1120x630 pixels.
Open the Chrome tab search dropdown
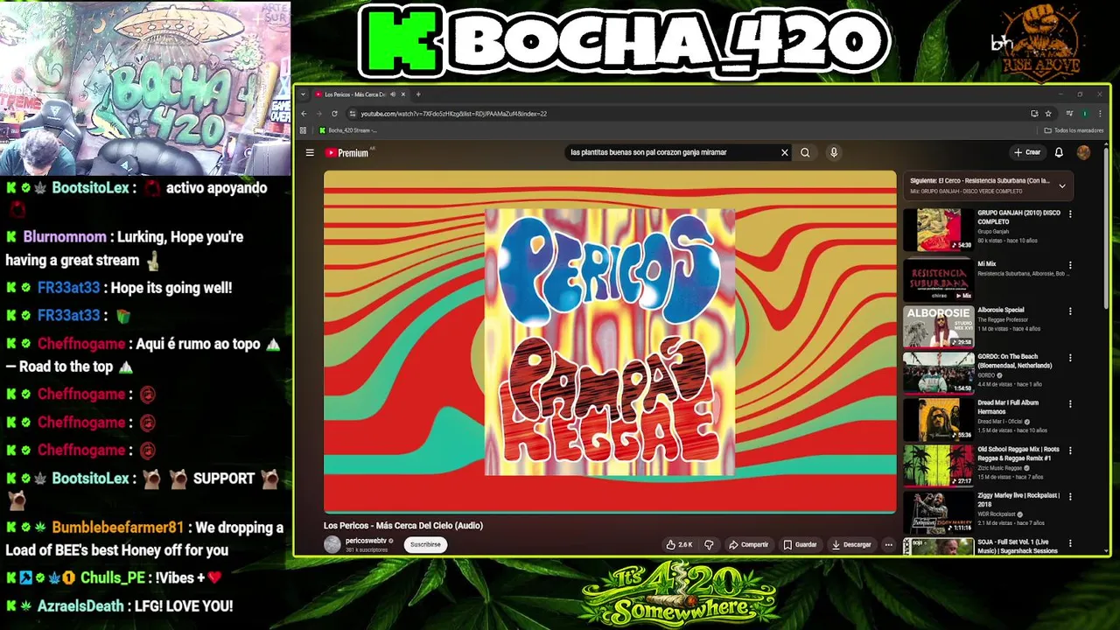pyautogui.click(x=303, y=94)
